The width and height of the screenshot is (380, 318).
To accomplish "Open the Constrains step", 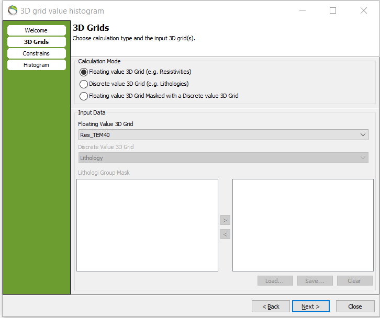I will (x=36, y=53).
